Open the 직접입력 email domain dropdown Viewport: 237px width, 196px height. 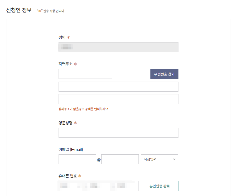(159, 159)
